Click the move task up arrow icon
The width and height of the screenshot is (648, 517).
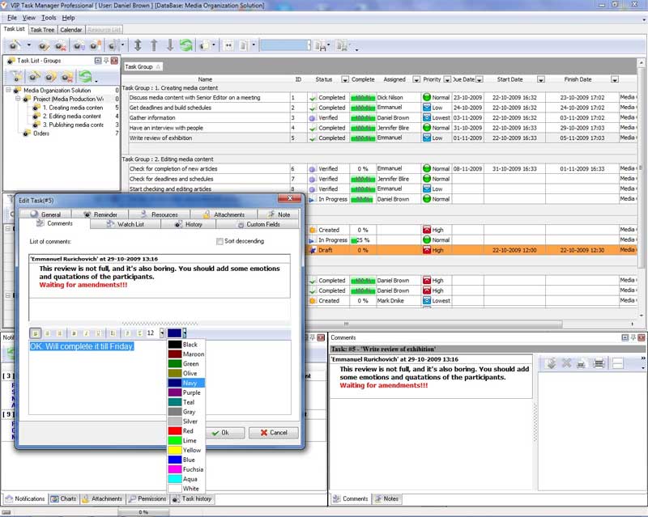[x=154, y=45]
